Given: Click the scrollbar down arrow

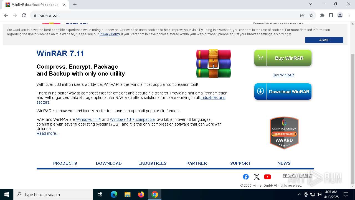Looking at the screenshot, I should click(353, 186).
